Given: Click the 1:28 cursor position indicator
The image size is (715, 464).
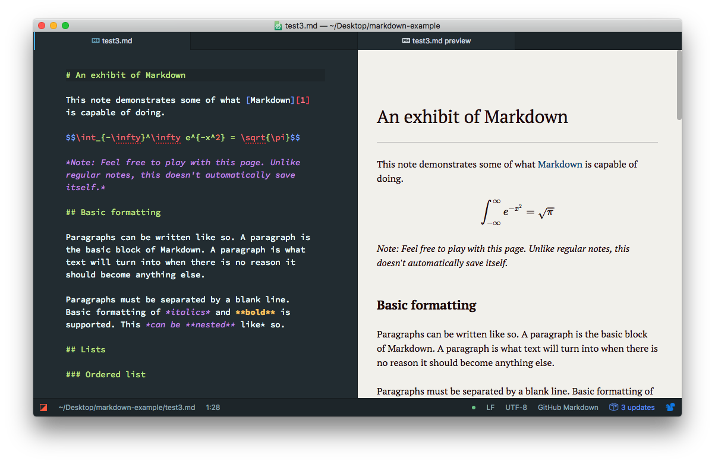Looking at the screenshot, I should (x=213, y=407).
